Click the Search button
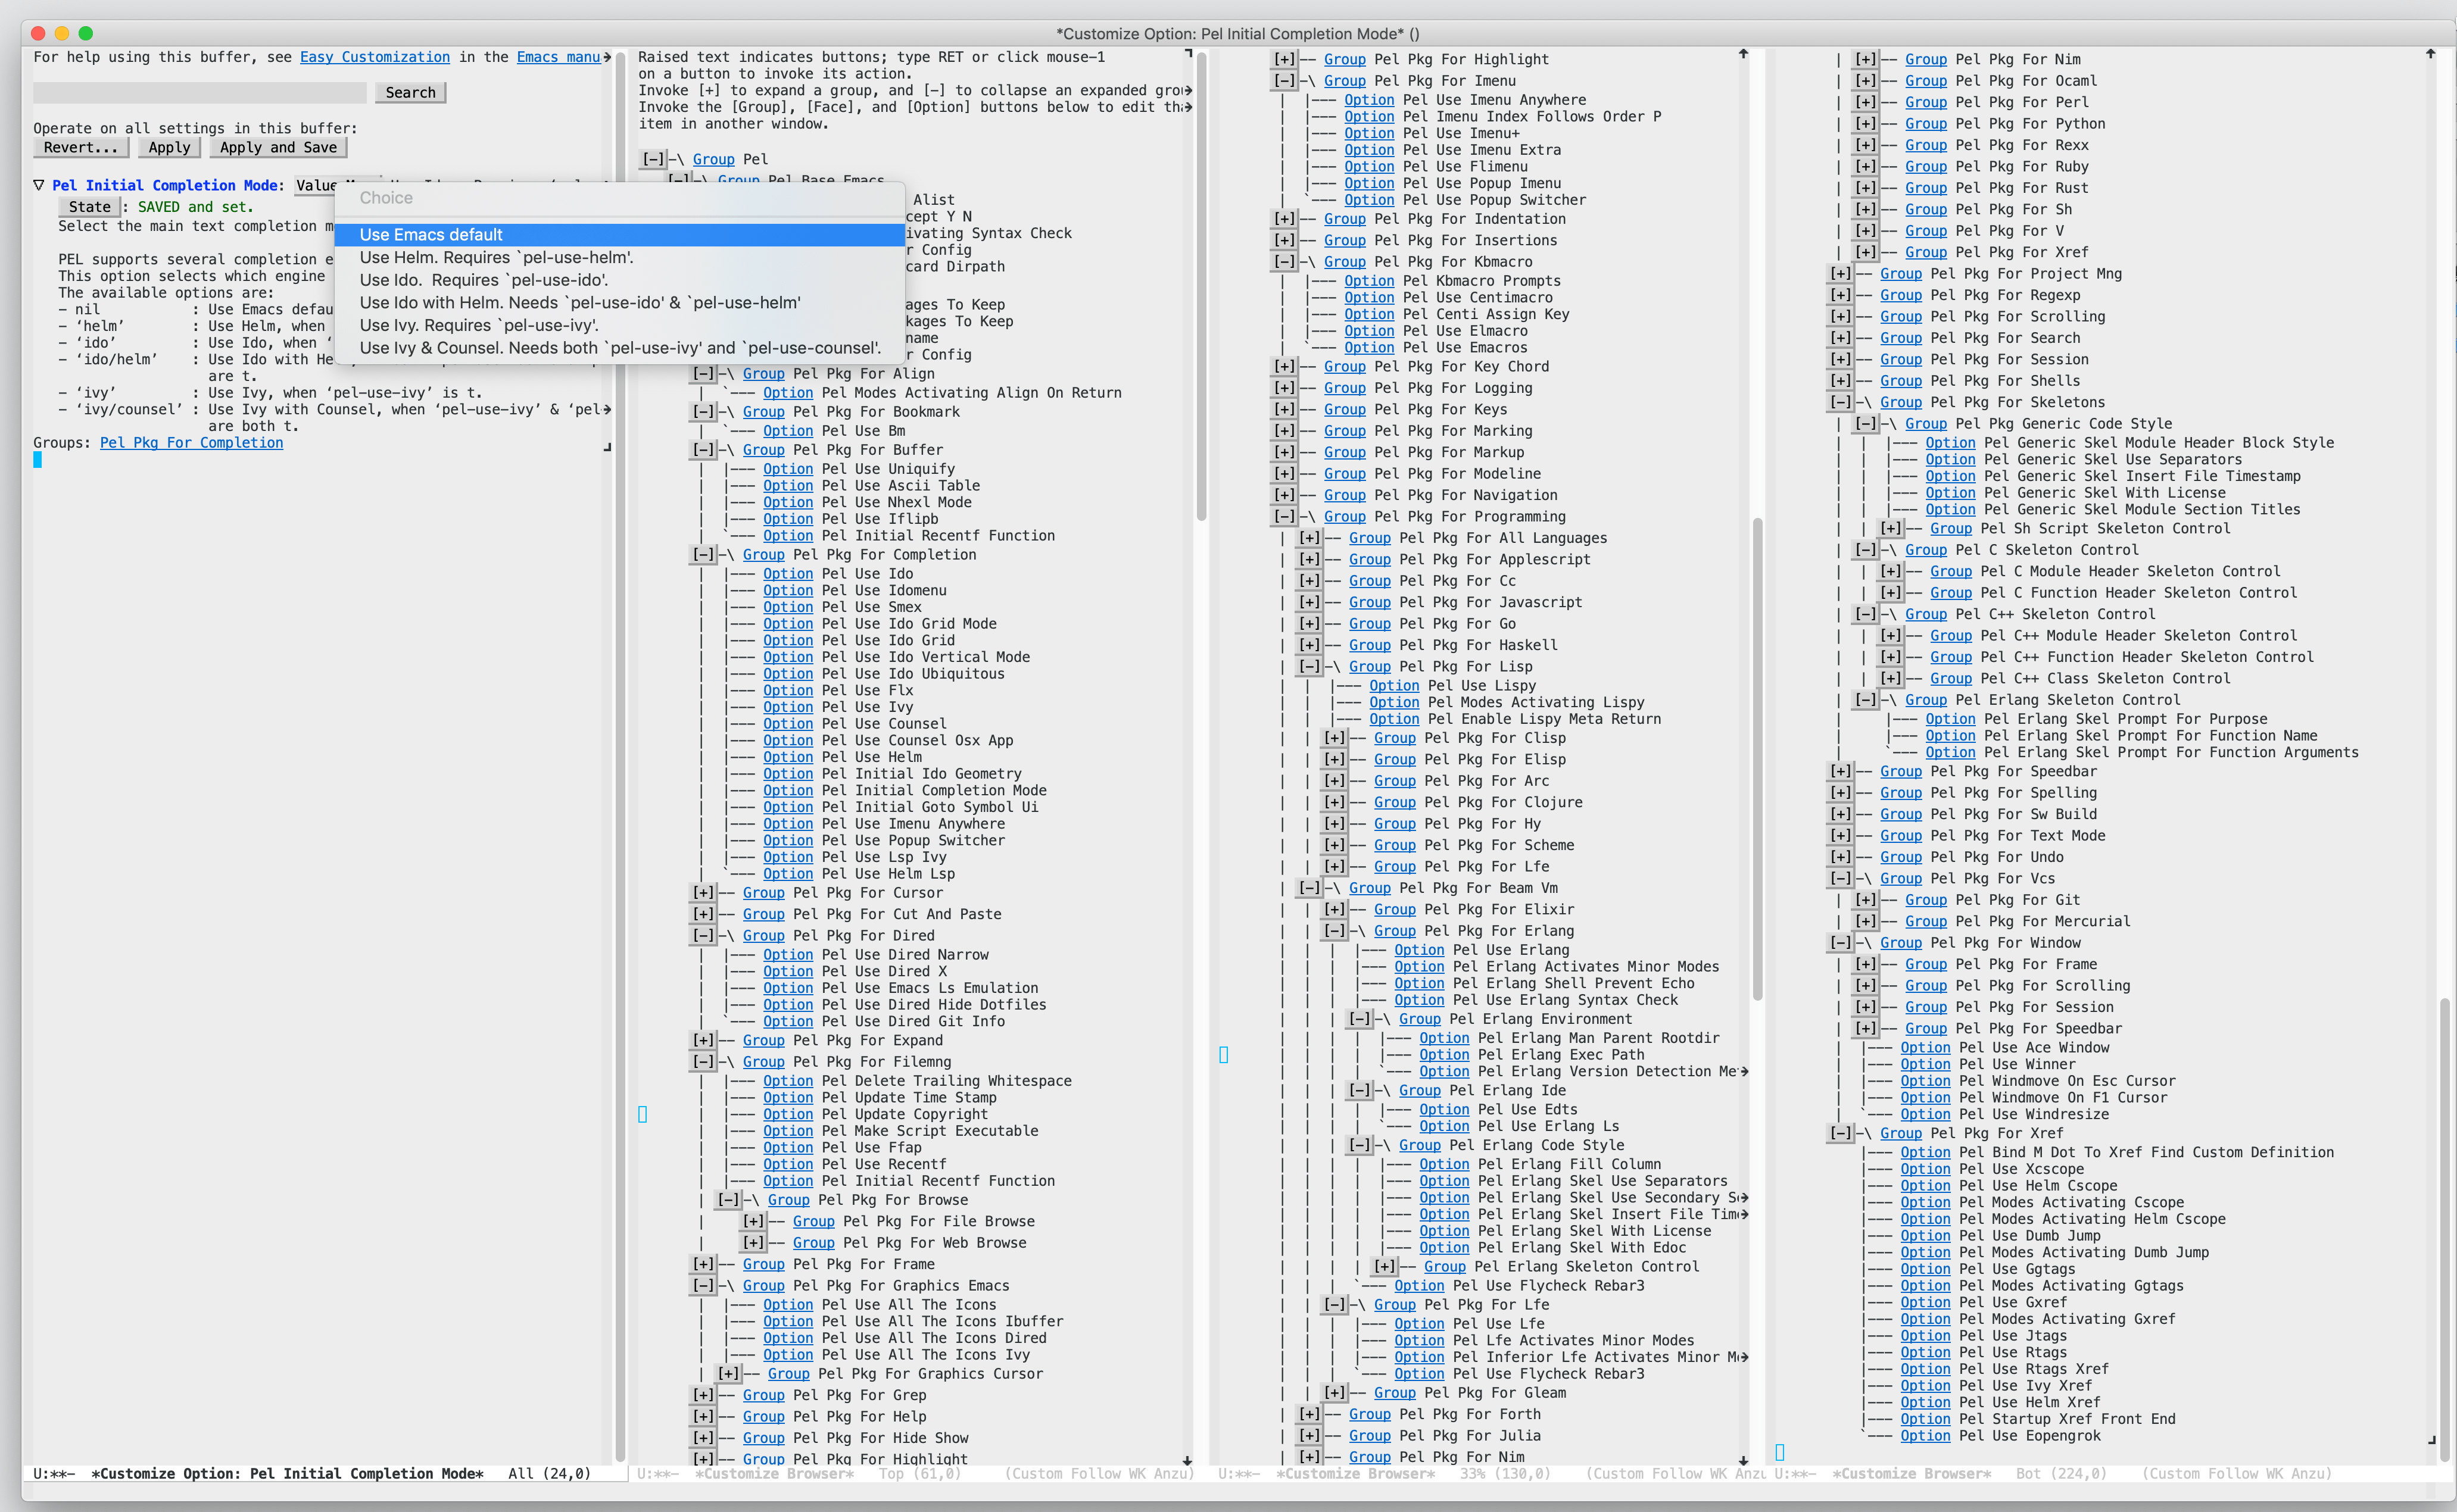The height and width of the screenshot is (1512, 2457). point(410,92)
